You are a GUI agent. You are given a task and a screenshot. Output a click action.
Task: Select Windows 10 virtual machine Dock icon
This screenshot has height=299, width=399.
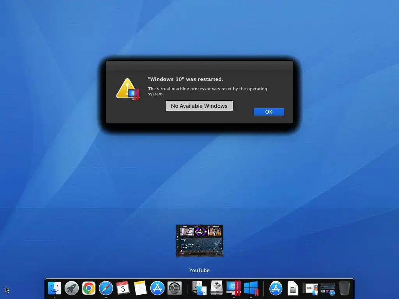point(251,288)
